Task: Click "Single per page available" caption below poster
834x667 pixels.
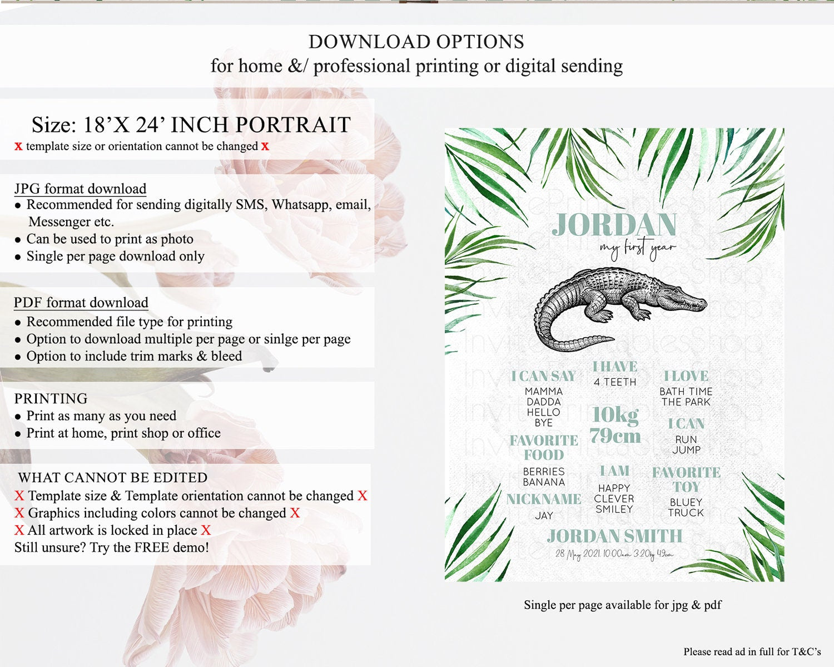Action: pyautogui.click(x=622, y=605)
